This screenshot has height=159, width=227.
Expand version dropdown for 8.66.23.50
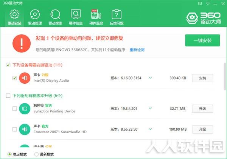tap(150, 129)
